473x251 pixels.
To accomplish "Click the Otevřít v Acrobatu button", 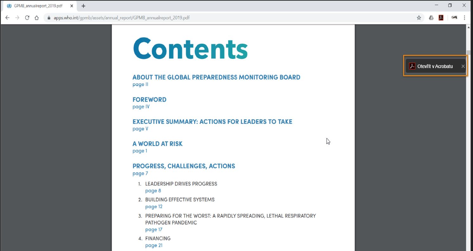I will 435,66.
